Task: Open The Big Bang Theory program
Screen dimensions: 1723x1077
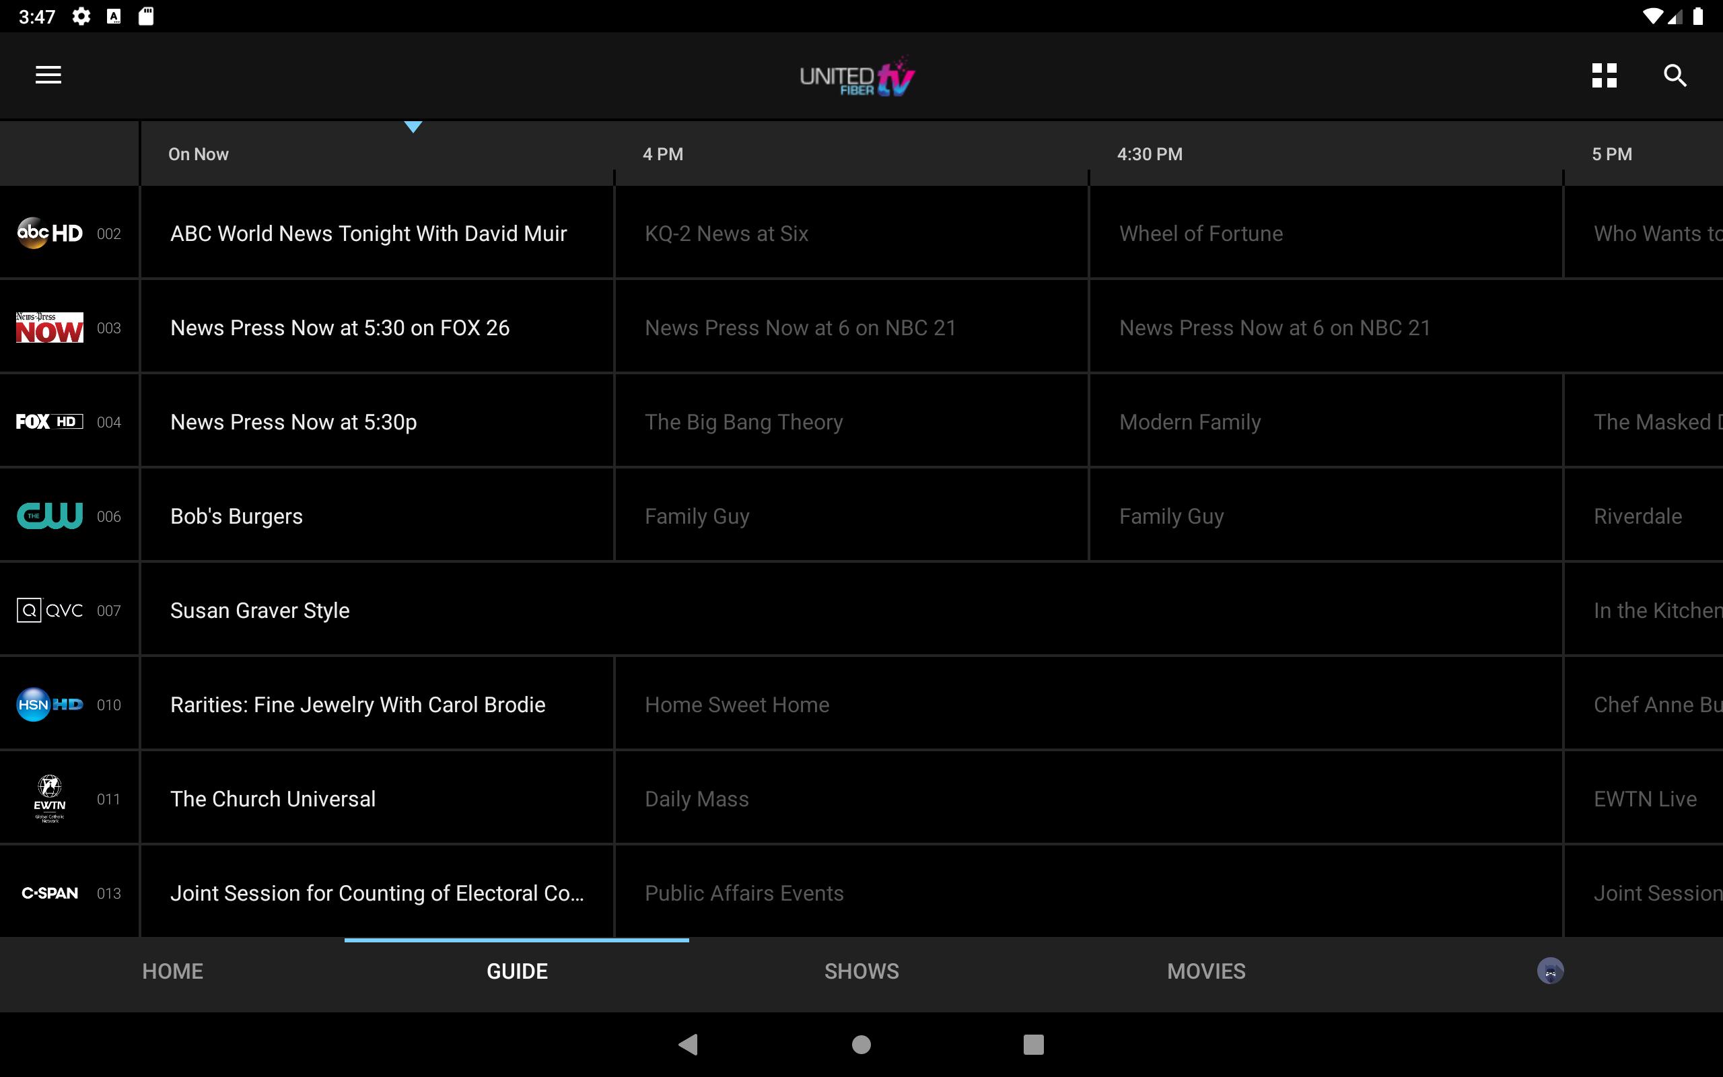Action: [851, 421]
